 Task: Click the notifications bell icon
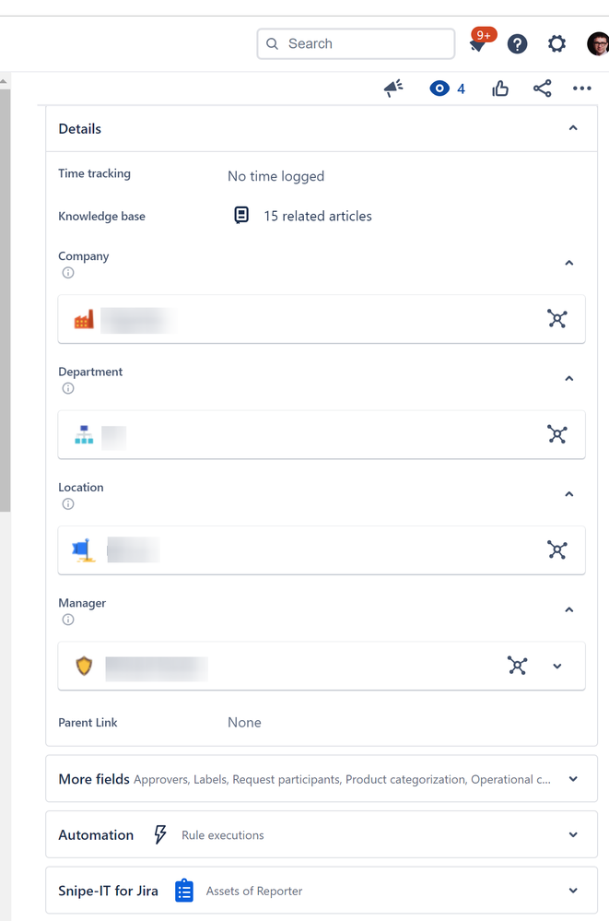[477, 45]
